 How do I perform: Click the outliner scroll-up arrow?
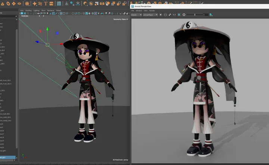click(17, 20)
